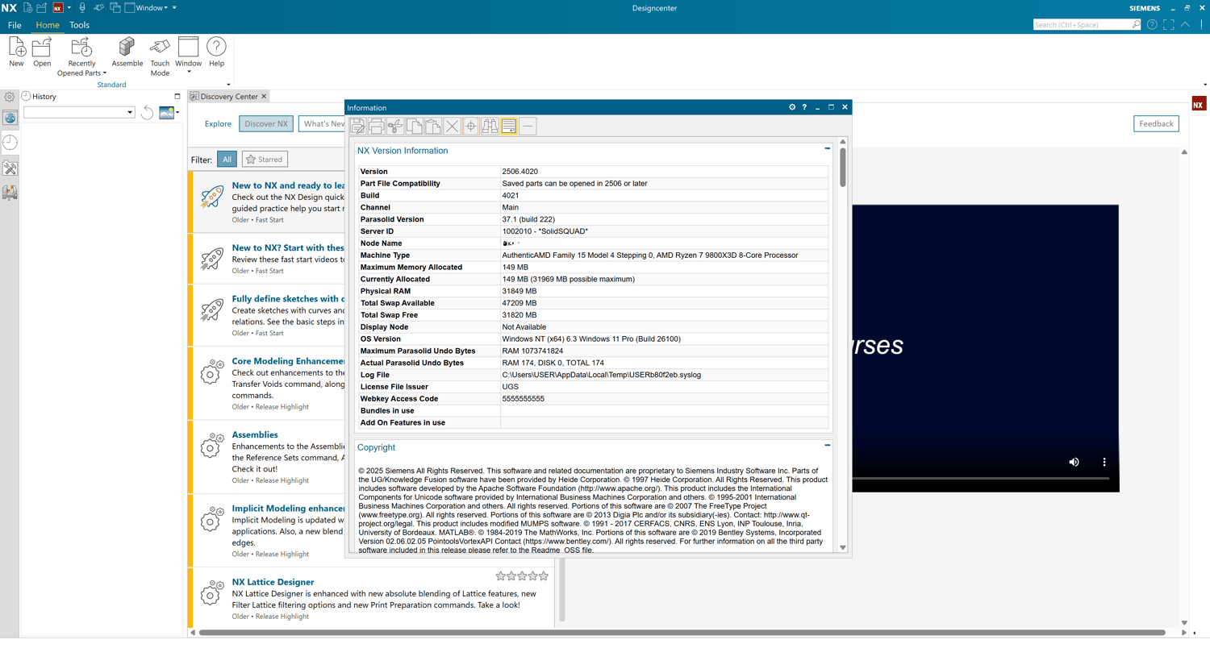Collapse the NX Version Information section
The image size is (1210, 648).
tap(827, 149)
